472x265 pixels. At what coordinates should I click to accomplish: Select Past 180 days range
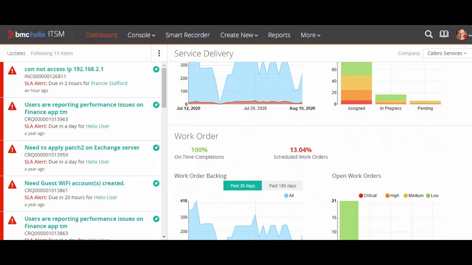(x=282, y=185)
